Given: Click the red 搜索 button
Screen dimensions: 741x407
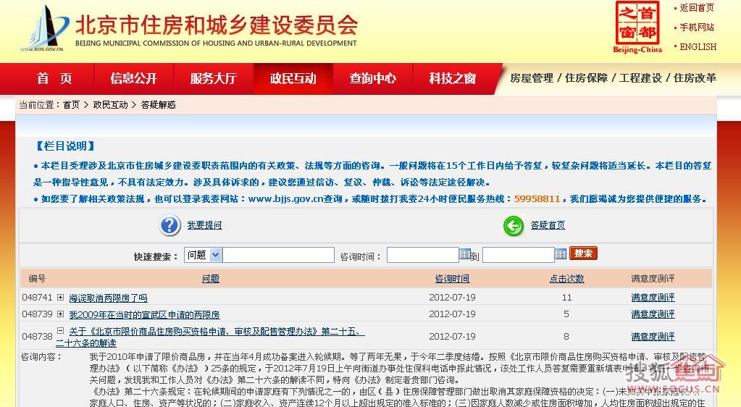Looking at the screenshot, I should (583, 253).
